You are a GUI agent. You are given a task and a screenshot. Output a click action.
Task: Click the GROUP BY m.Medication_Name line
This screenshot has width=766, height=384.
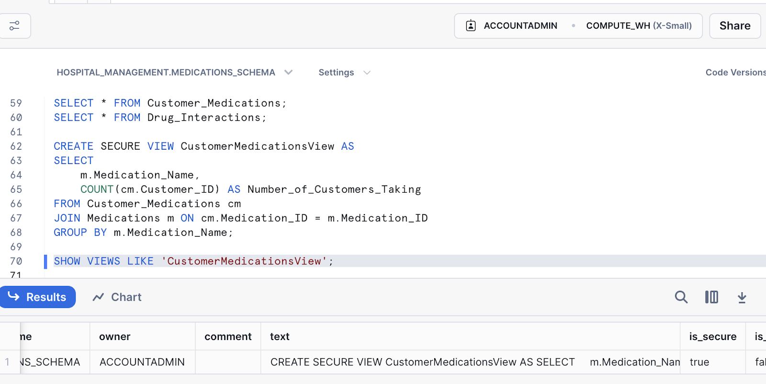pyautogui.click(x=143, y=232)
